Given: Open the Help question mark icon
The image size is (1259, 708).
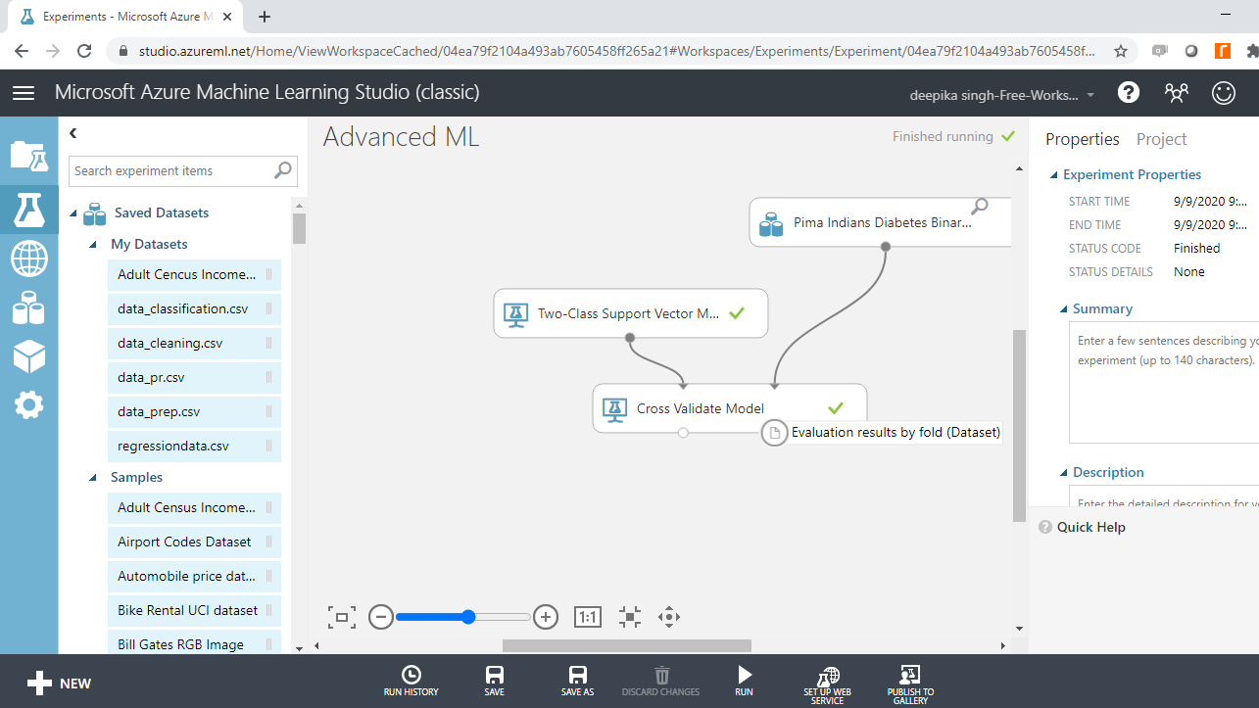Looking at the screenshot, I should [x=1129, y=92].
